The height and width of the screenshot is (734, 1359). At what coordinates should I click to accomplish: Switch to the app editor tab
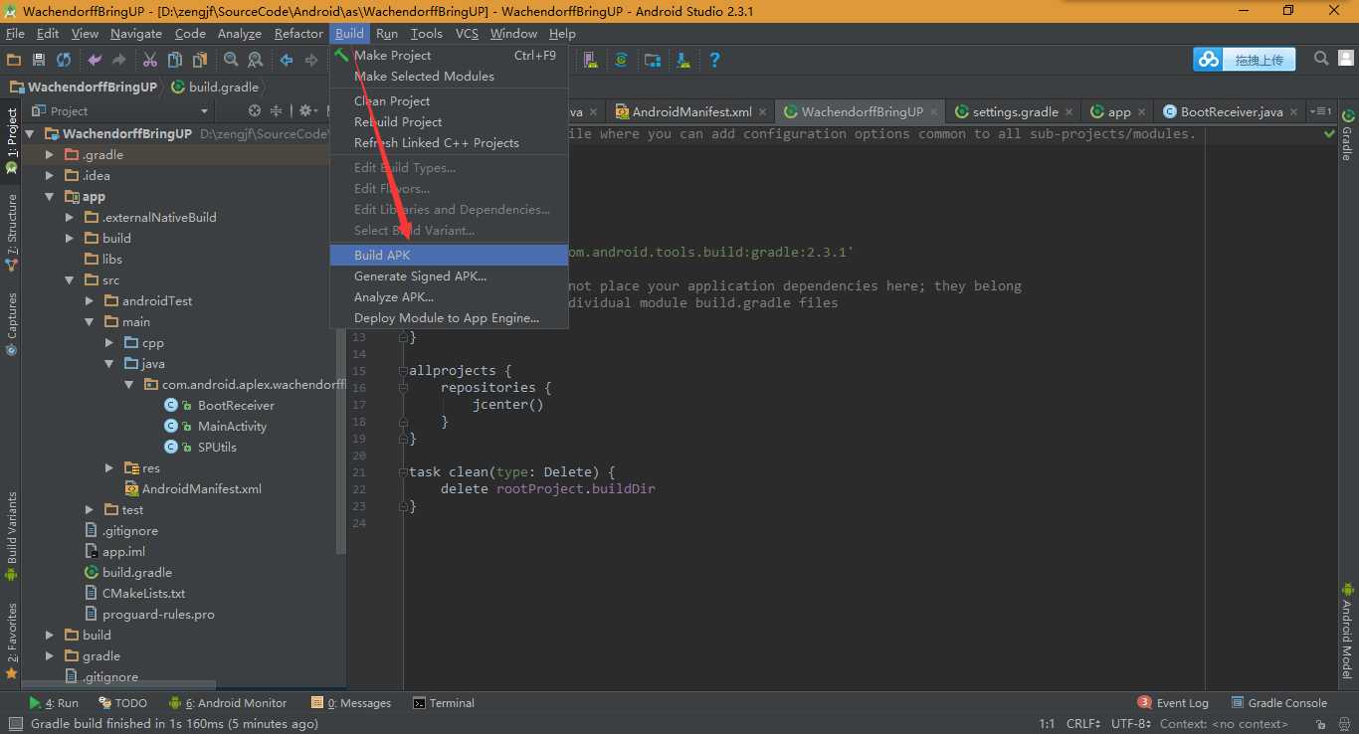1118,111
